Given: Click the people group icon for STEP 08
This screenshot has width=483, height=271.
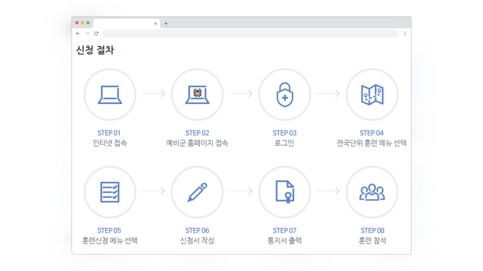Looking at the screenshot, I should (372, 192).
